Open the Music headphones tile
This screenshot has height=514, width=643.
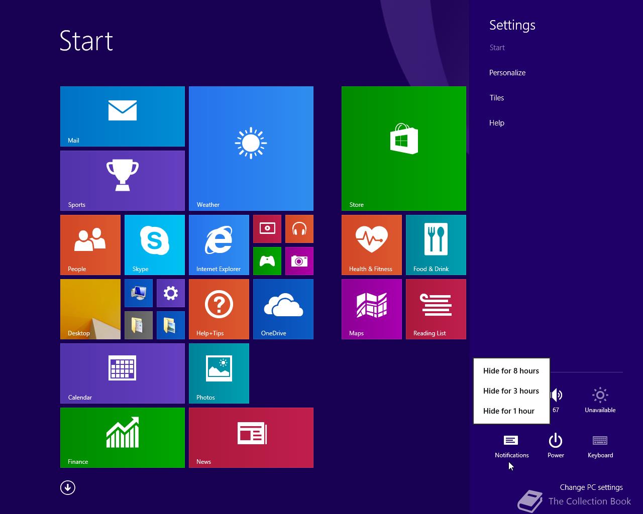pyautogui.click(x=299, y=229)
